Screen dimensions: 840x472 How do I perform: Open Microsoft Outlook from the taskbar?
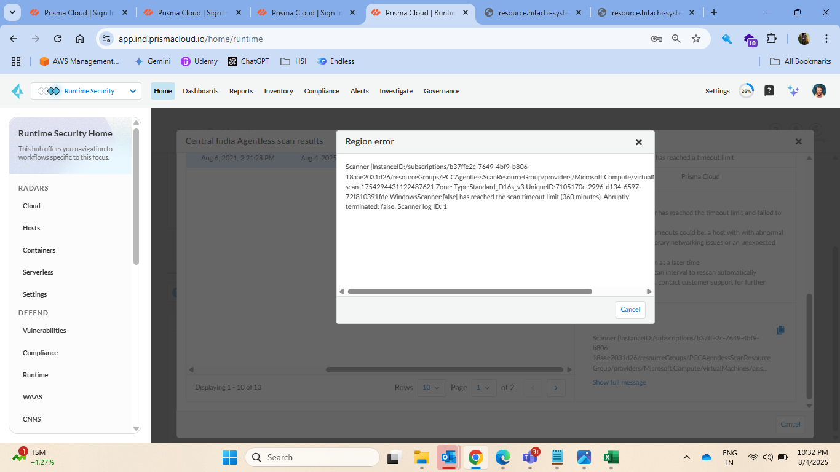tap(448, 457)
